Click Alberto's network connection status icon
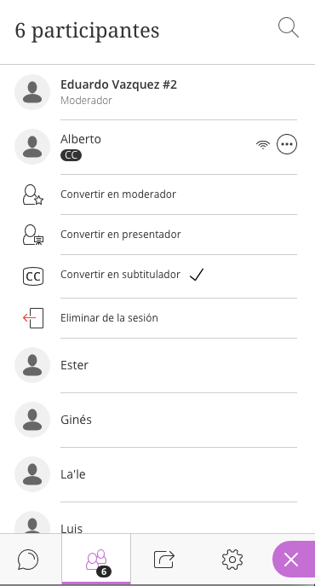Image resolution: width=315 pixels, height=586 pixels. (x=263, y=145)
